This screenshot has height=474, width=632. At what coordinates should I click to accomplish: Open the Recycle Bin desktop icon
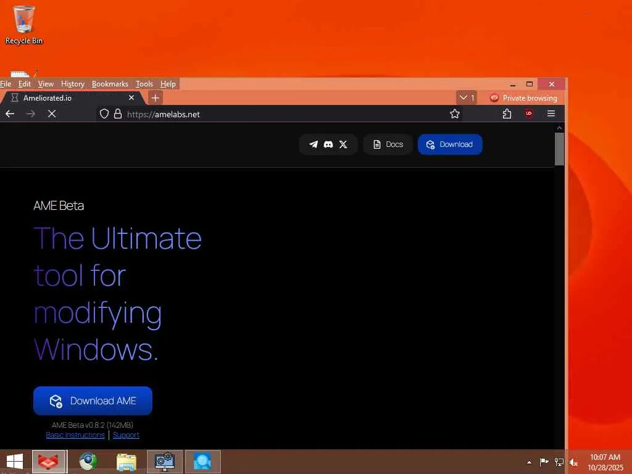click(x=24, y=25)
